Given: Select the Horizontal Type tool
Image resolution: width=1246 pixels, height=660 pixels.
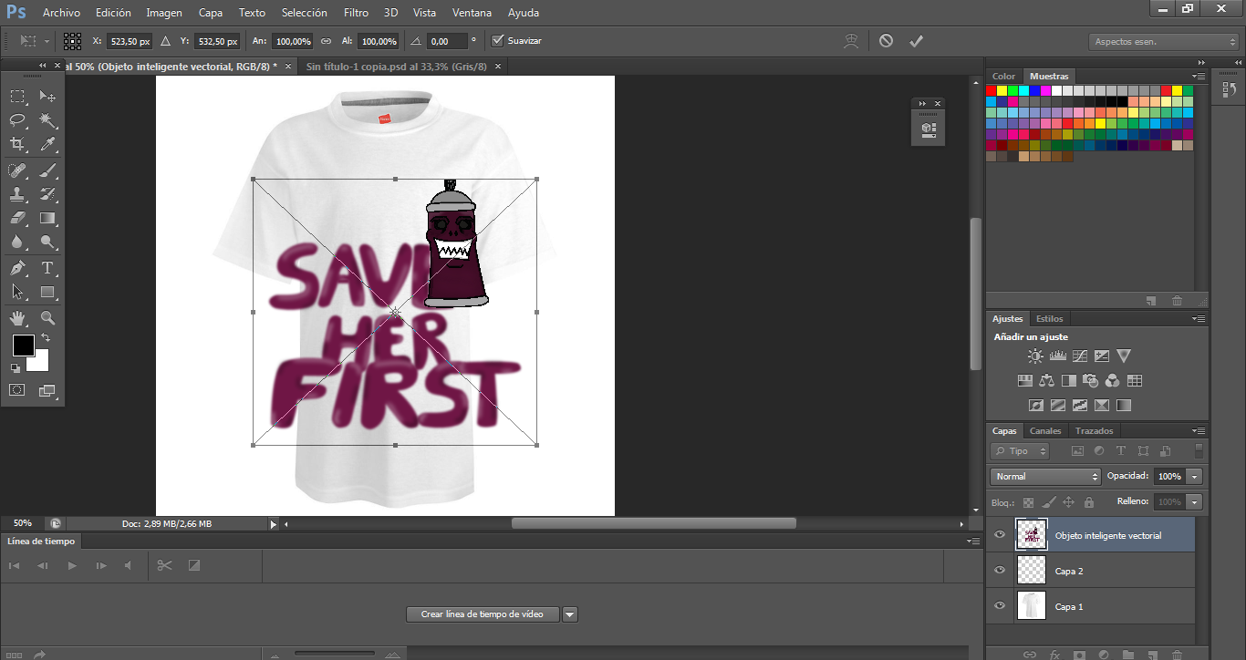Looking at the screenshot, I should (47, 268).
